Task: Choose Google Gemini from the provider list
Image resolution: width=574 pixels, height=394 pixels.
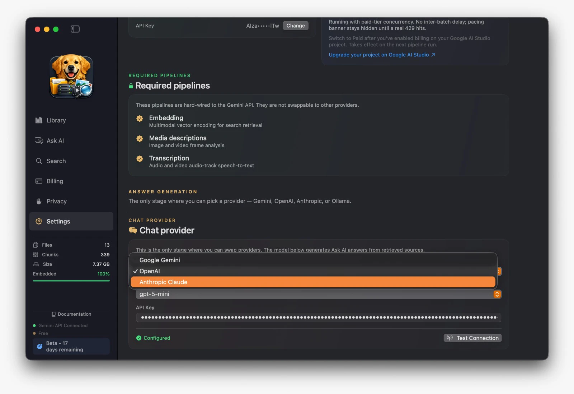Action: (313, 260)
